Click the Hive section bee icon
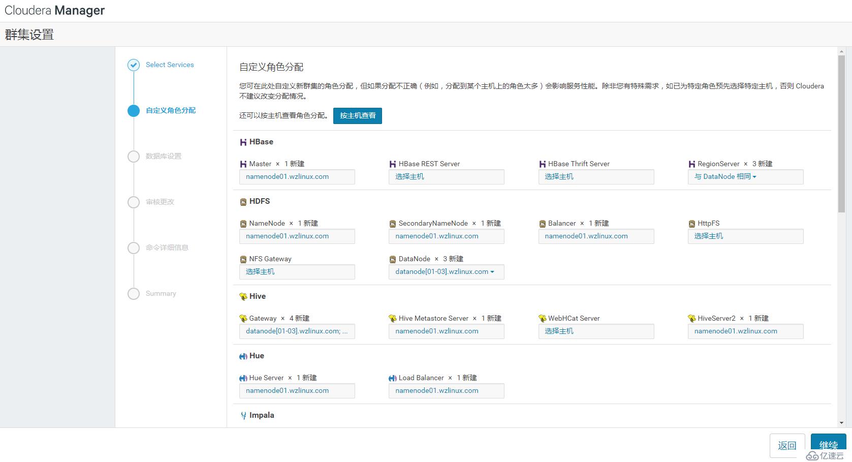Viewport: 852px width, 462px height. (243, 297)
